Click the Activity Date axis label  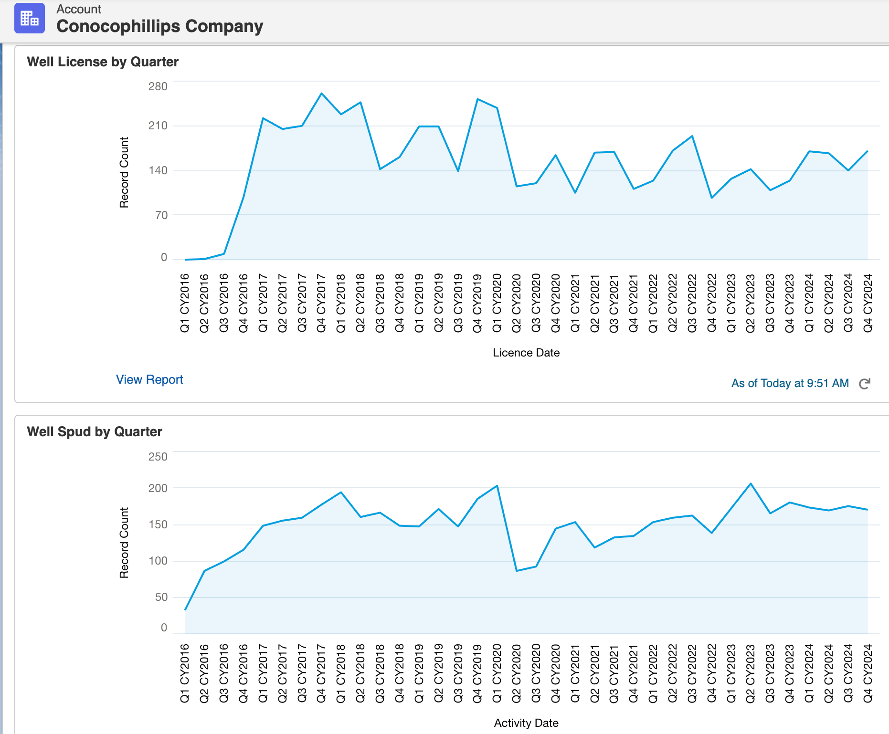pyautogui.click(x=525, y=723)
